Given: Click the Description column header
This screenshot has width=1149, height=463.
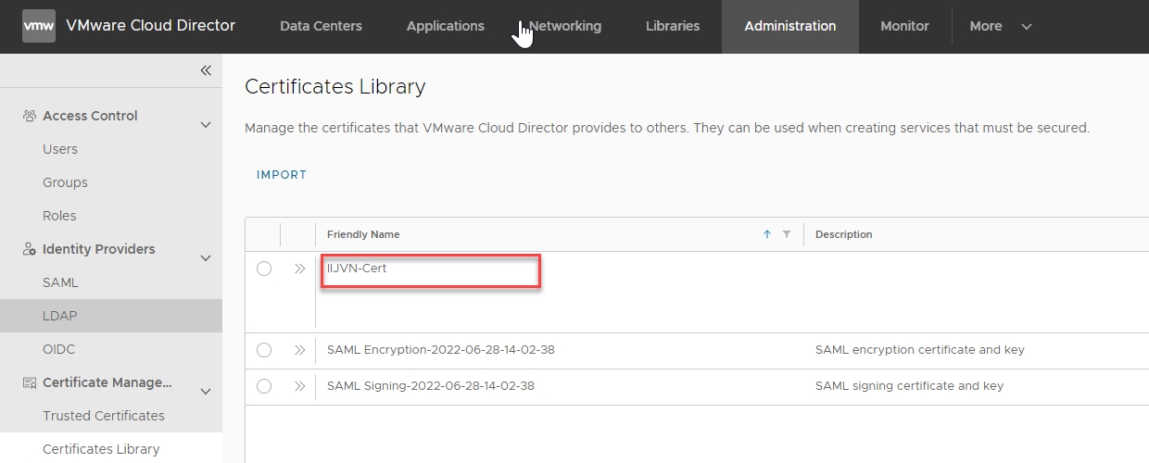Looking at the screenshot, I should click(843, 234).
